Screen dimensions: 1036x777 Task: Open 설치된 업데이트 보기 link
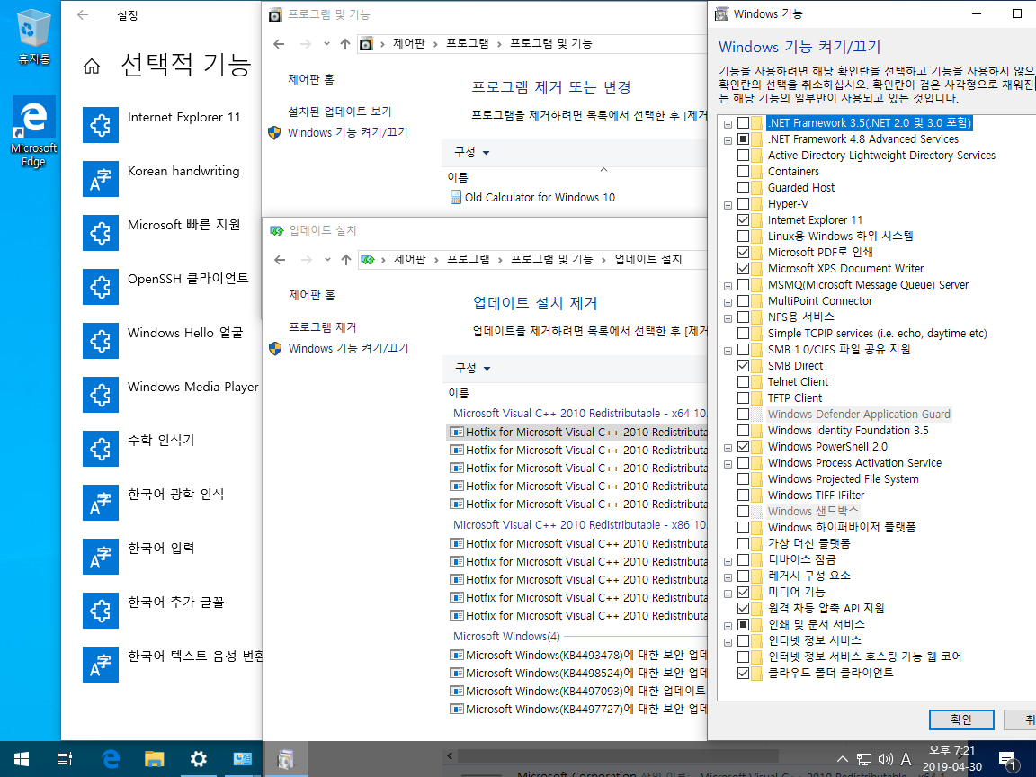[340, 112]
